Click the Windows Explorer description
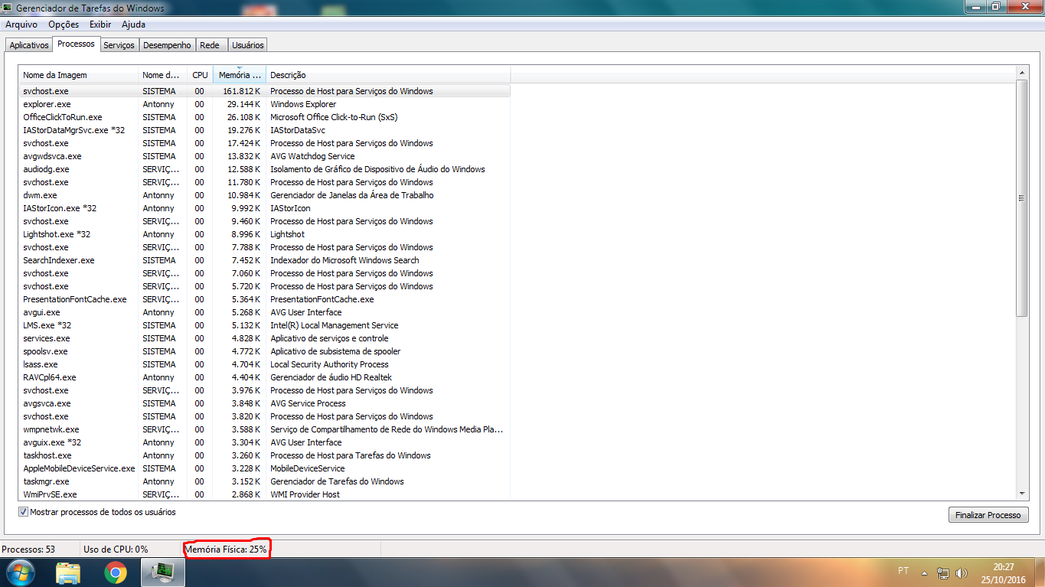This screenshot has width=1045, height=587. click(303, 104)
